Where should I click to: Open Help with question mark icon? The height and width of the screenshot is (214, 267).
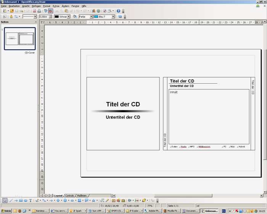tap(119, 11)
